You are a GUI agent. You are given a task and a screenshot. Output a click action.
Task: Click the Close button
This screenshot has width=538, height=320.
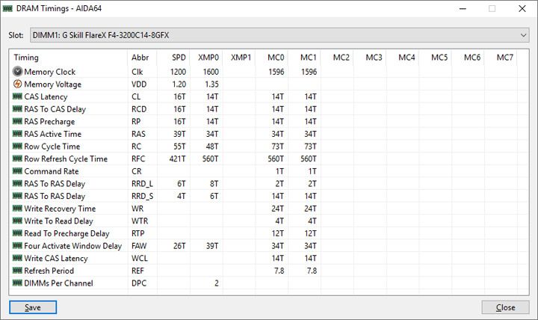pyautogui.click(x=505, y=307)
